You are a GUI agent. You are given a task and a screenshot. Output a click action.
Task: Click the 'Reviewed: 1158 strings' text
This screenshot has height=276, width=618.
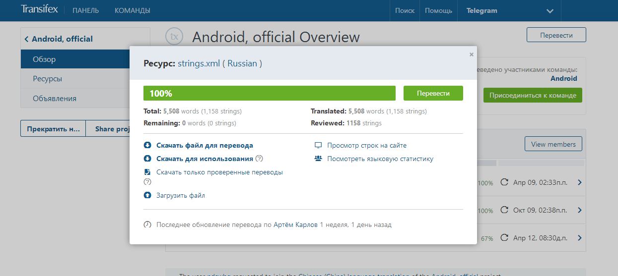click(x=346, y=123)
